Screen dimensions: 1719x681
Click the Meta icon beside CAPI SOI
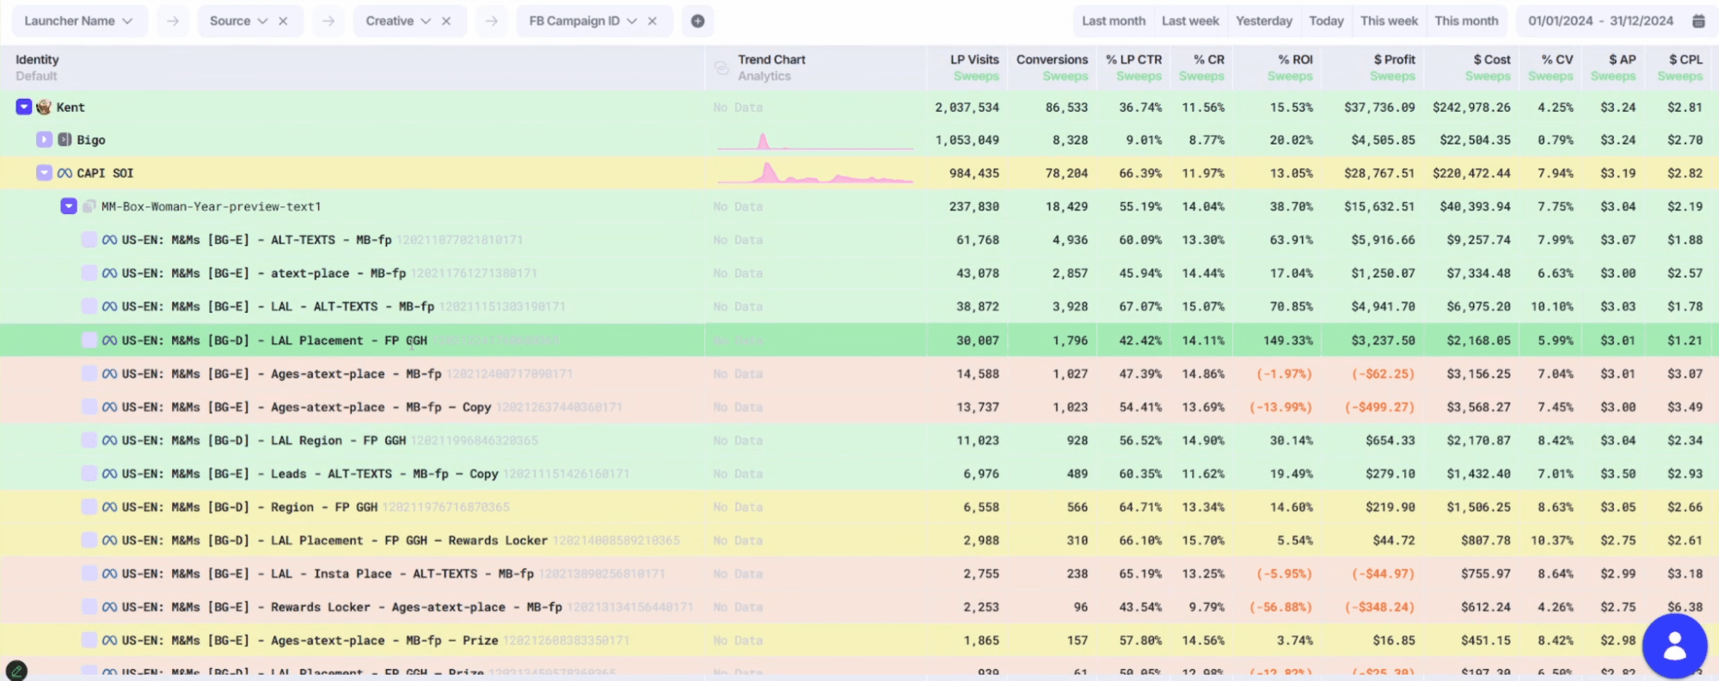[65, 174]
